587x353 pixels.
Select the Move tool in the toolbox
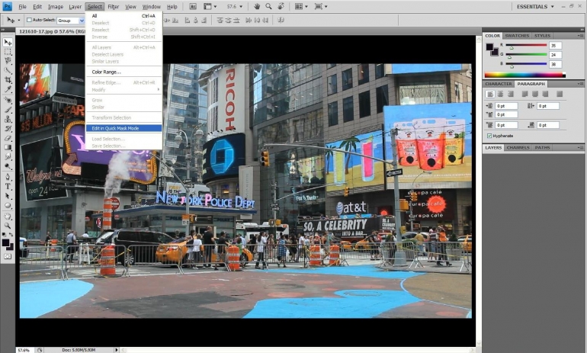pyautogui.click(x=8, y=42)
